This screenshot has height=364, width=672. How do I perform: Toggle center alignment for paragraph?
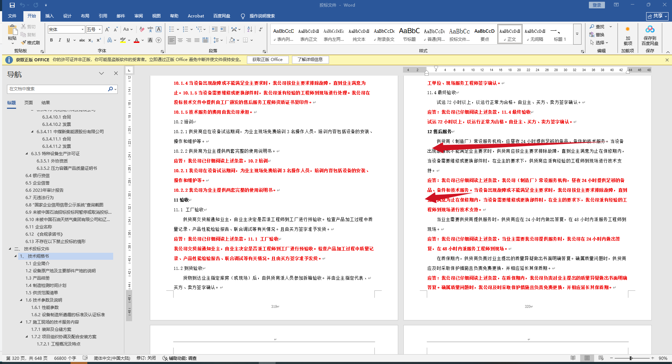180,40
